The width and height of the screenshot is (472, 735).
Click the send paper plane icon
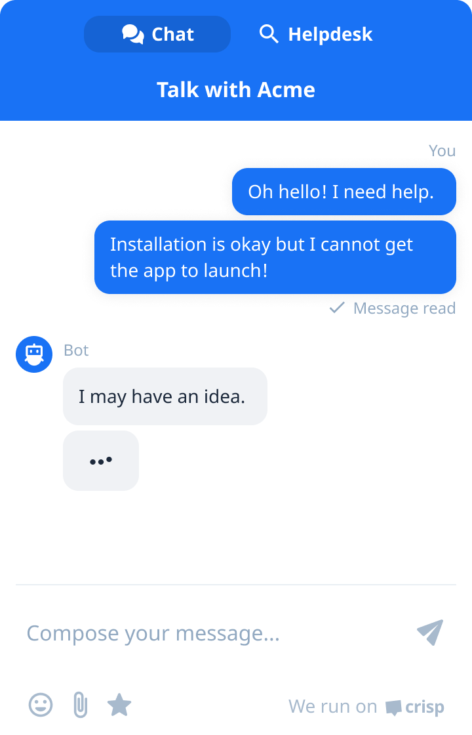430,632
